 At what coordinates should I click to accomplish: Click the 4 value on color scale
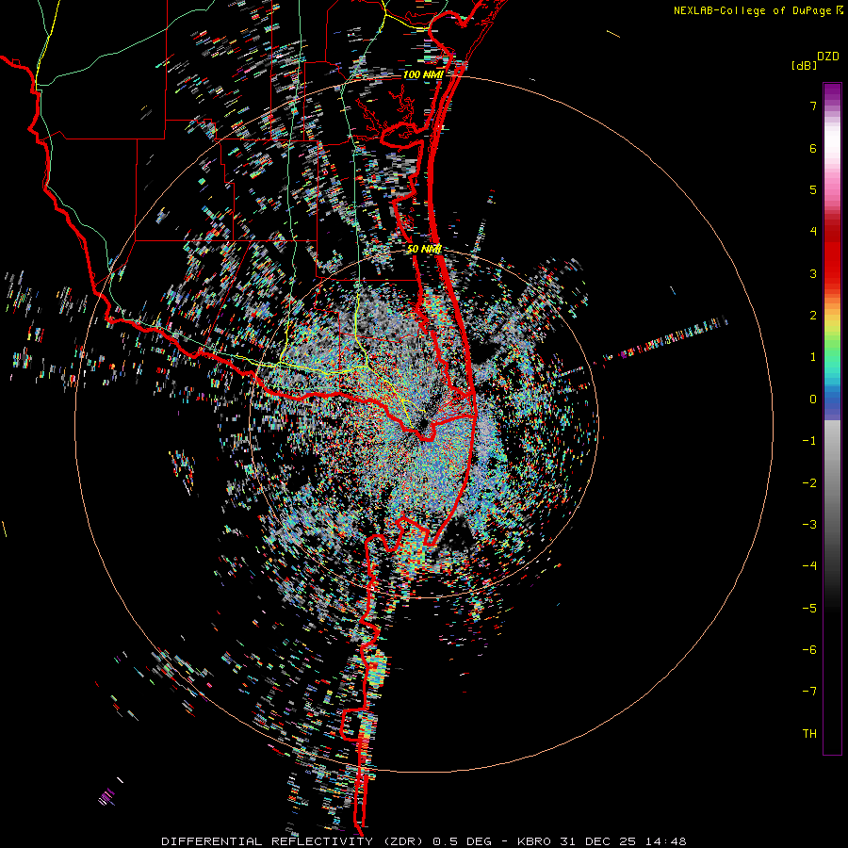(813, 232)
